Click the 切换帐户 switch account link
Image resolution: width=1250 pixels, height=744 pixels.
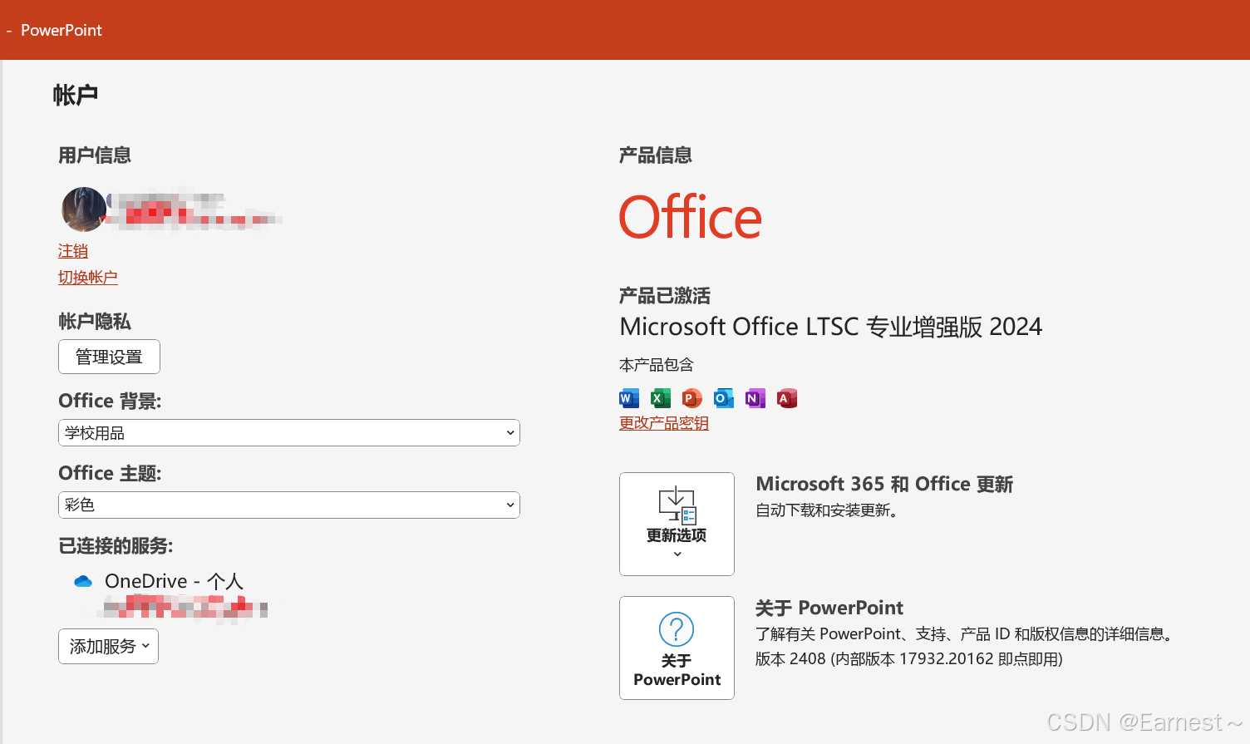click(x=88, y=278)
